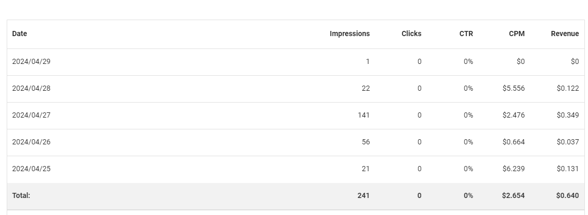This screenshot has width=588, height=215.
Task: Click the total revenue $0.640
Action: [568, 195]
